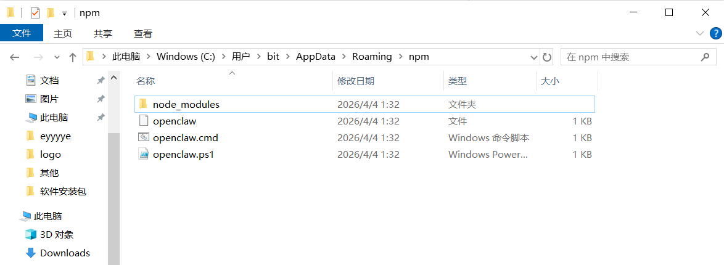Navigate to Roaming in the breadcrumb path
Image resolution: width=724 pixels, height=265 pixels.
click(372, 57)
